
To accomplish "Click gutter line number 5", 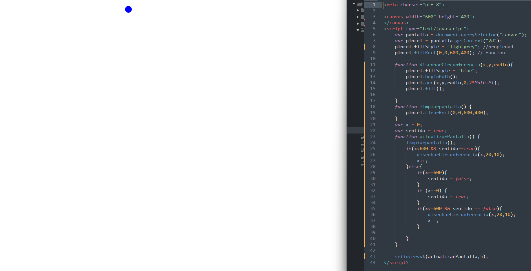I will coord(374,29).
